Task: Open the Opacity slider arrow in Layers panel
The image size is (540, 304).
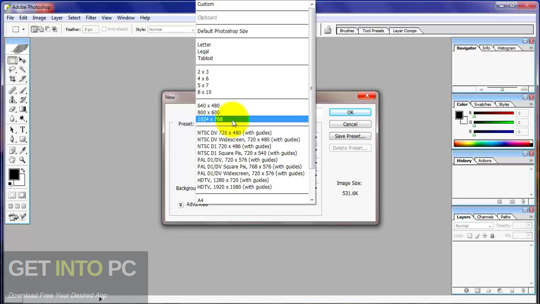Action: 529,225
